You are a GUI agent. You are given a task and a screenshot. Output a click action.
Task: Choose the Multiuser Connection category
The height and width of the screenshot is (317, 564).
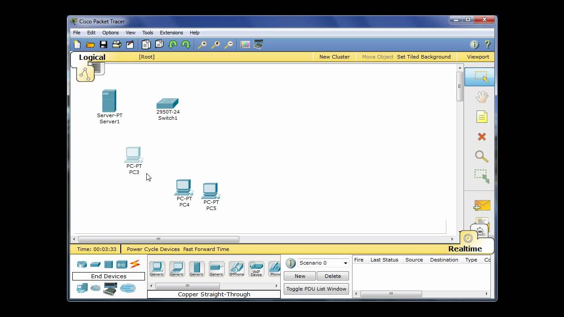coord(128,288)
